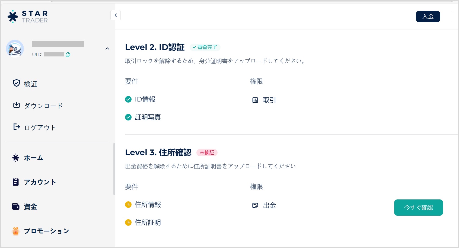This screenshot has height=248, width=459.
Task: Click the アカウント clipboard icon
Action: pyautogui.click(x=16, y=182)
